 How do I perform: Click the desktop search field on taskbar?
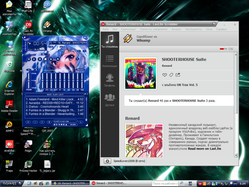165,184
